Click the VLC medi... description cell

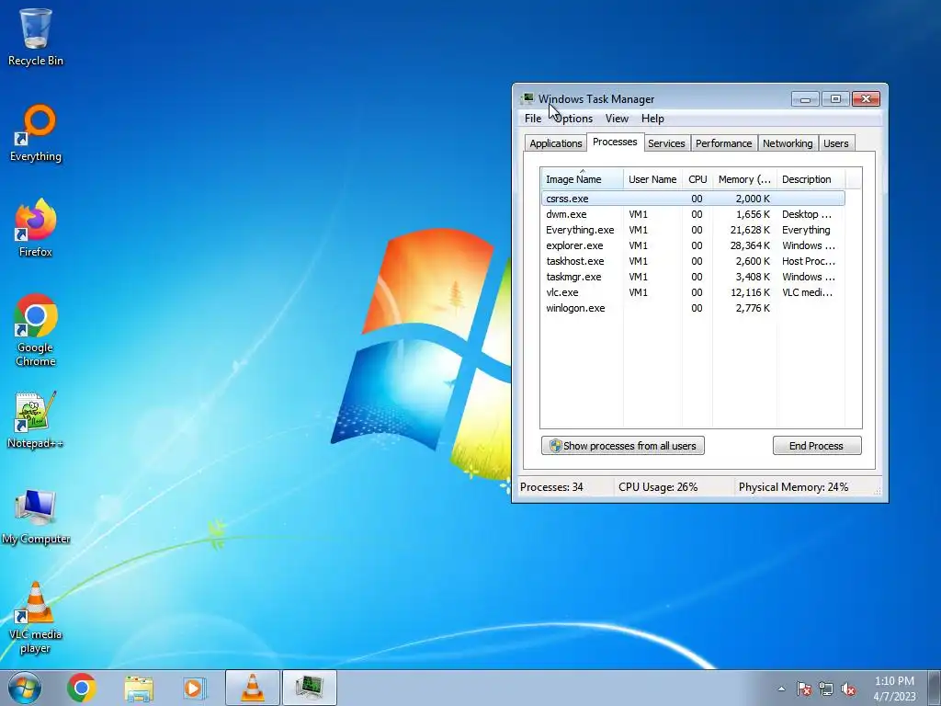click(x=807, y=291)
